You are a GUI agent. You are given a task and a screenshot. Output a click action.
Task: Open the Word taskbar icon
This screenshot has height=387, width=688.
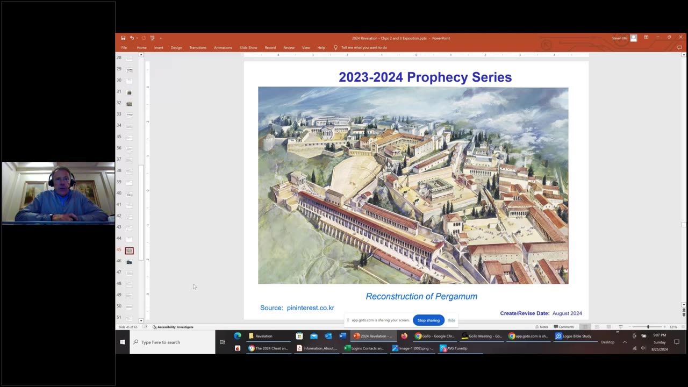click(x=342, y=336)
